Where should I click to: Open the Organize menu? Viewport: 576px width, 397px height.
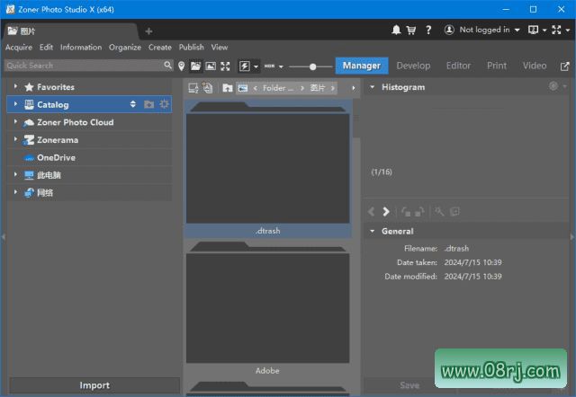[125, 48]
